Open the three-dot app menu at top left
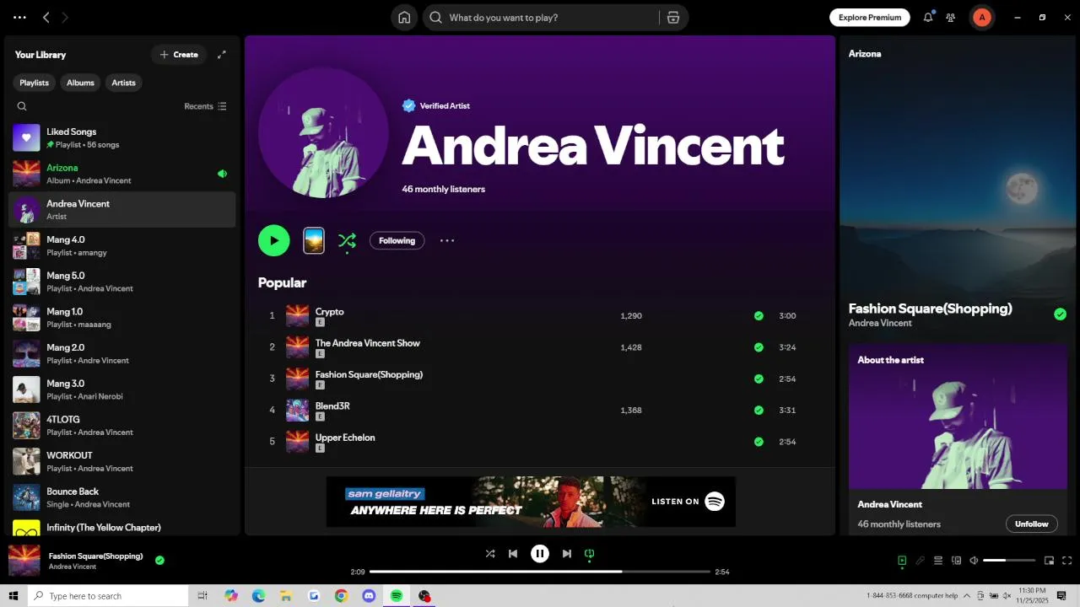The image size is (1080, 607). [x=19, y=17]
